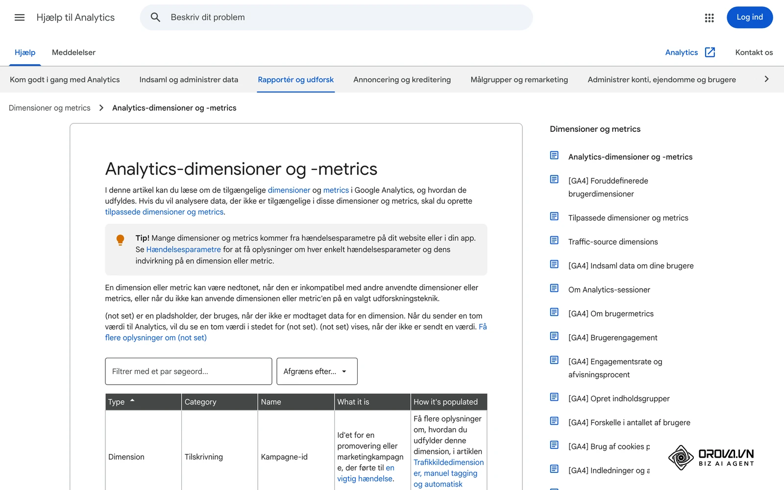Open the main hamburger menu

click(20, 18)
